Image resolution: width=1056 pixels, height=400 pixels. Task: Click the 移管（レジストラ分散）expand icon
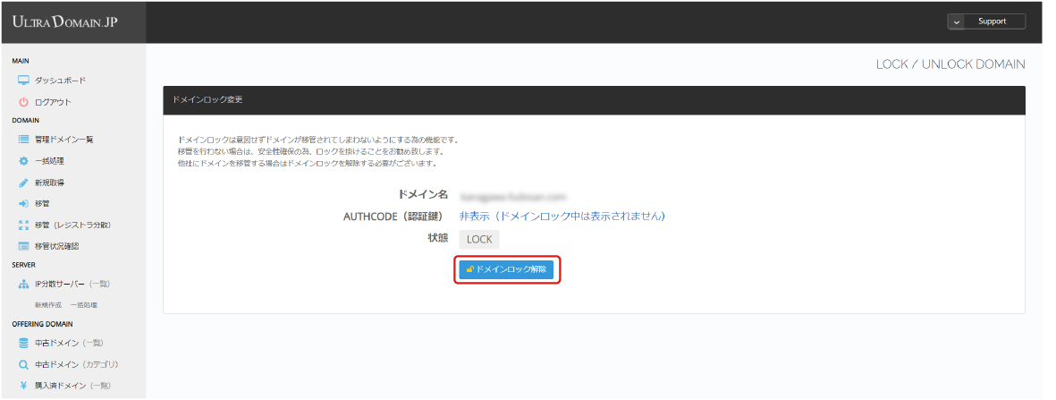pyautogui.click(x=24, y=225)
